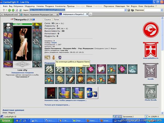Click the Ссылка button
The width and height of the screenshot is (164, 123).
48,20
